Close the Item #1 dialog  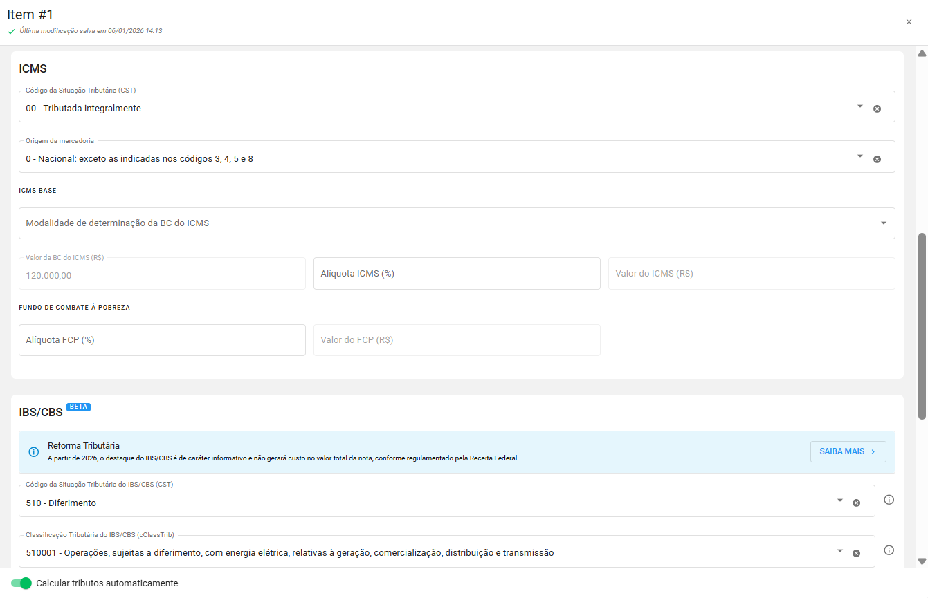point(909,22)
